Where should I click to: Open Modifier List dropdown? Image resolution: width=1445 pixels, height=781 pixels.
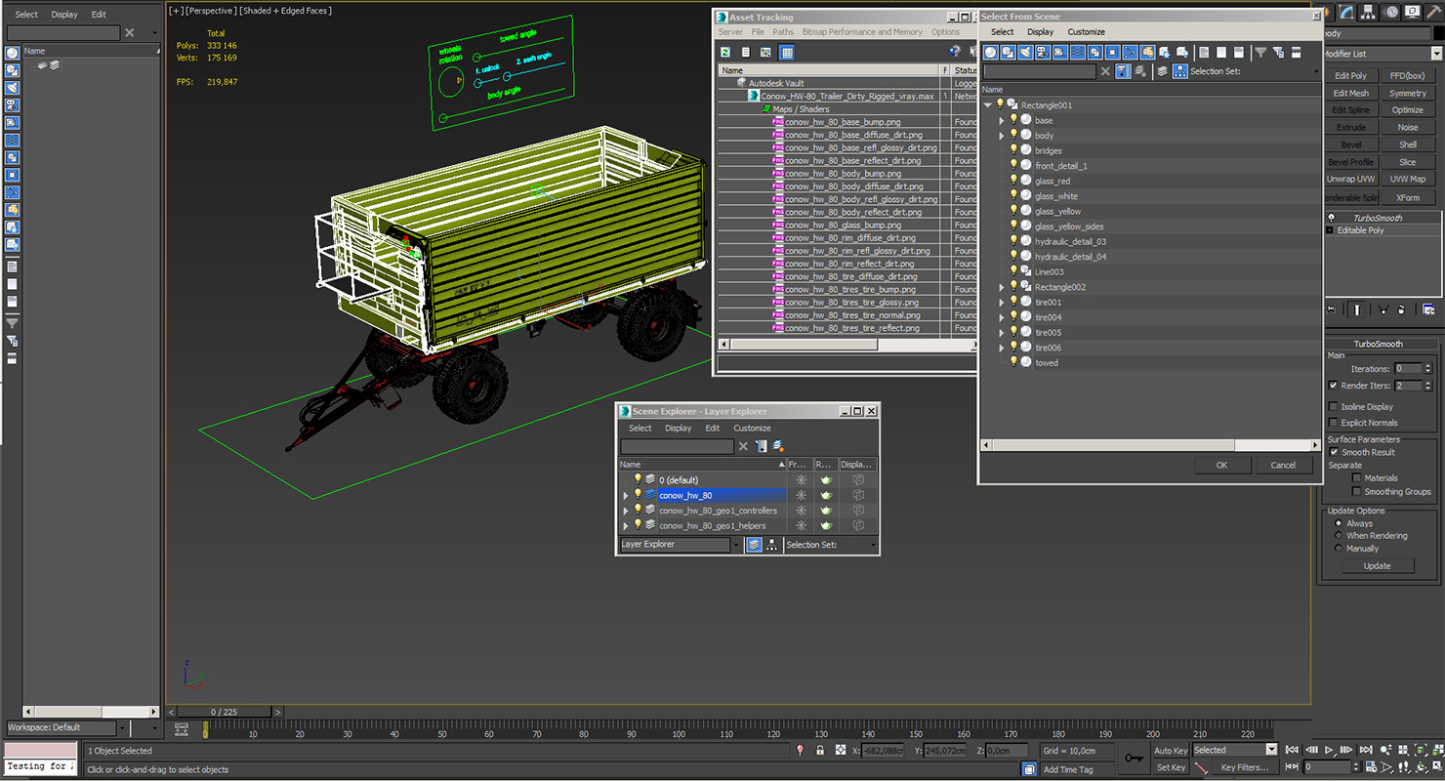coord(1437,54)
